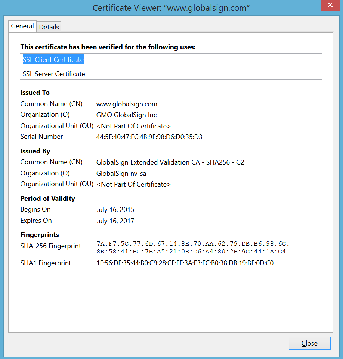Select the General tab
This screenshot has height=359, width=343.
tap(22, 26)
